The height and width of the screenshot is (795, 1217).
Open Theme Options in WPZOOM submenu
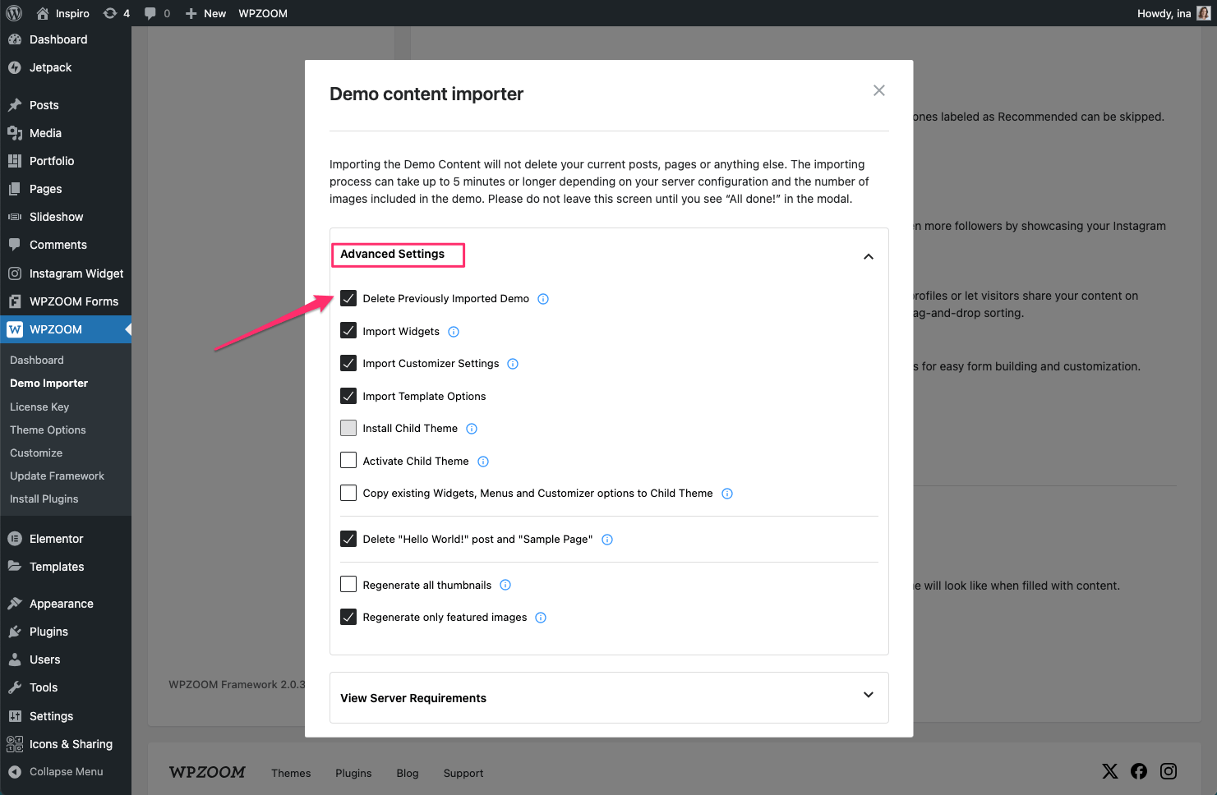click(48, 430)
